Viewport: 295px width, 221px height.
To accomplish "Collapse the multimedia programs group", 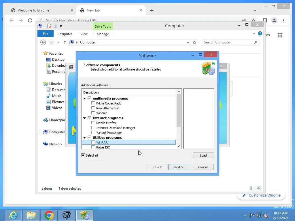I will (85, 98).
